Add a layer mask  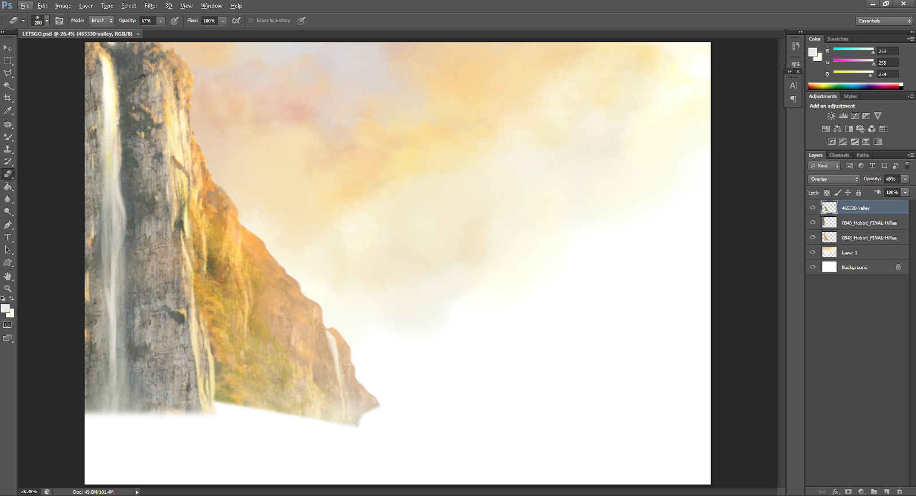(x=848, y=491)
